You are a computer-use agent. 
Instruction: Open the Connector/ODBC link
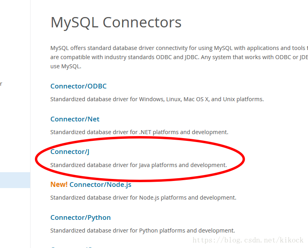tap(78, 86)
